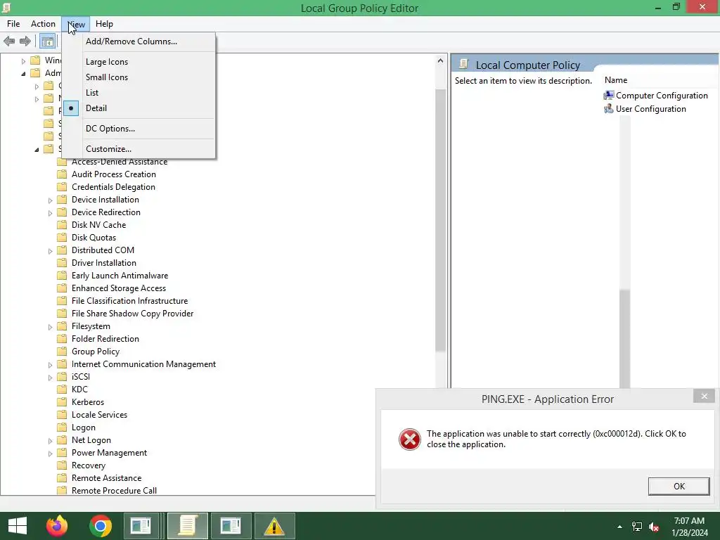Expand the Device Redirection node

(50, 213)
